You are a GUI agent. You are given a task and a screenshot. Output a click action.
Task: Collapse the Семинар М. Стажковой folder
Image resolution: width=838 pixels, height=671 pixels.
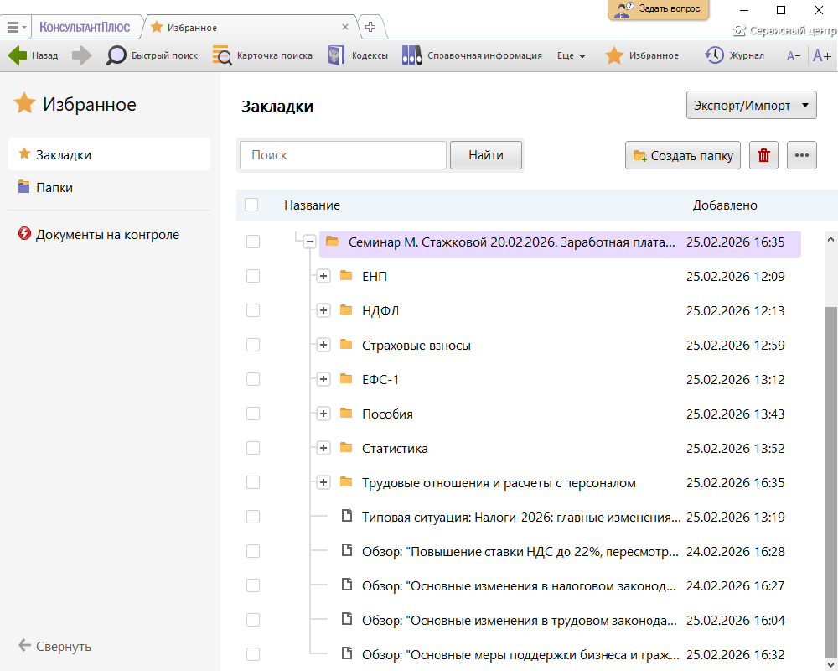(x=309, y=242)
